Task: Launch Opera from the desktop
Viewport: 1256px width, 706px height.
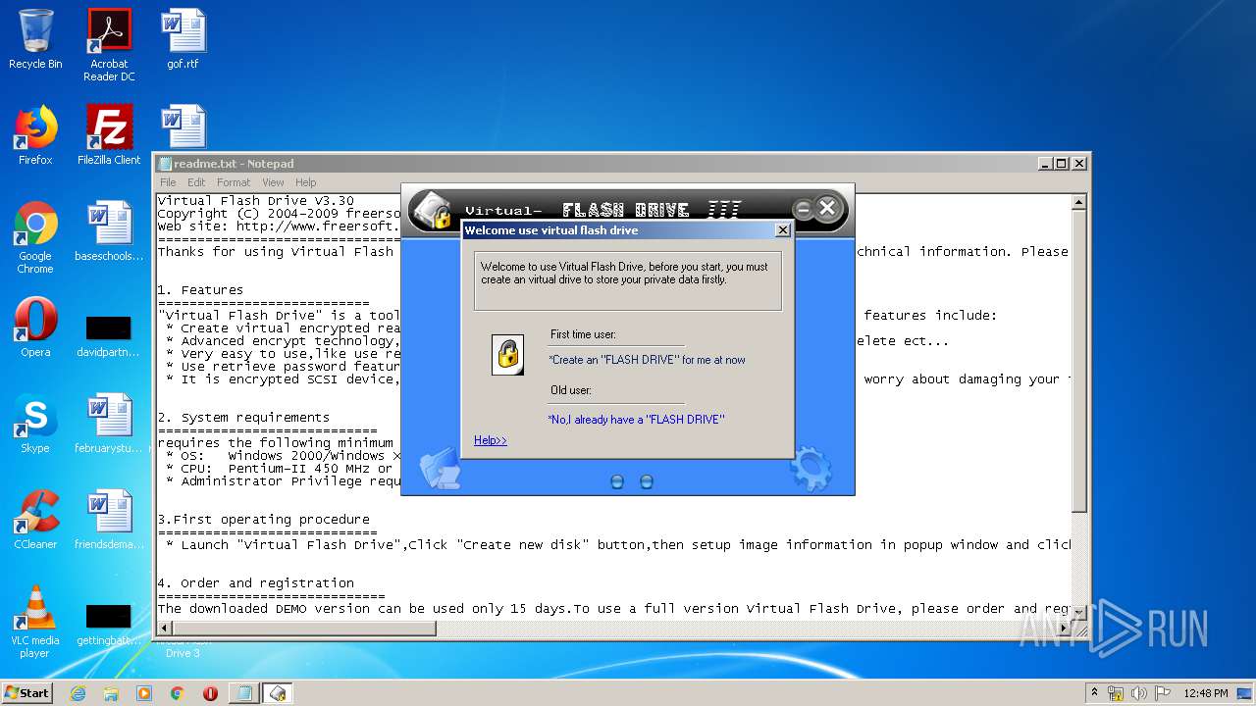Action: [35, 328]
